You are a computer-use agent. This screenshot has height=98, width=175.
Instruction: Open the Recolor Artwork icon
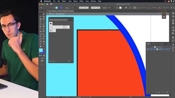click(x=126, y=8)
